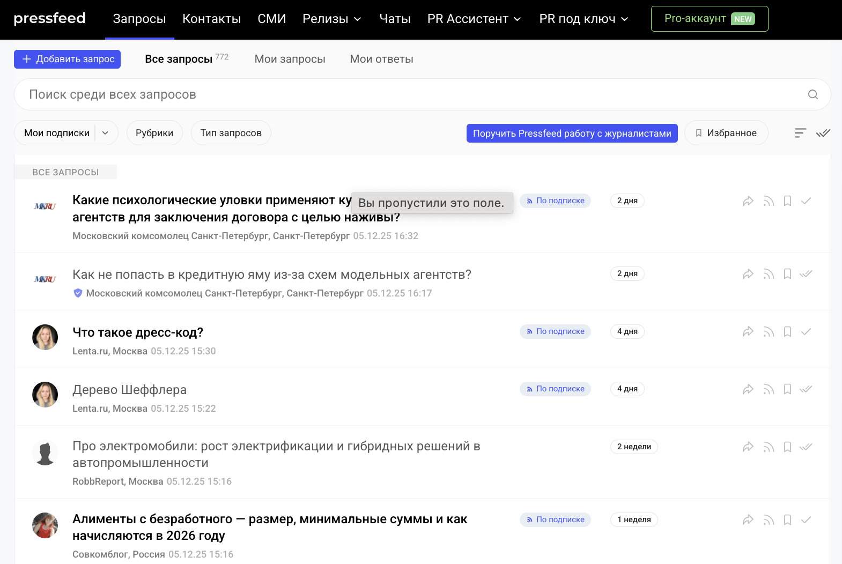Open the Контакты navigation item
Viewport: 842px width, 564px height.
(211, 19)
